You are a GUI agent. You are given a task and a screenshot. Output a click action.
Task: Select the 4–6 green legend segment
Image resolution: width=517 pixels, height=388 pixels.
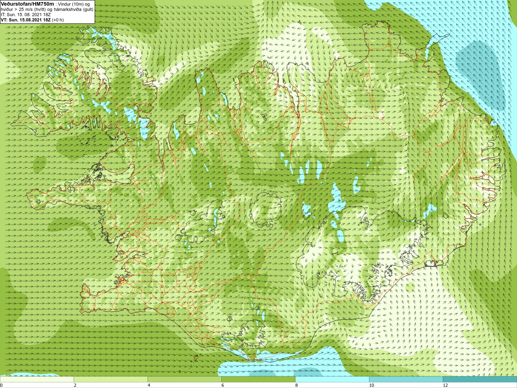185,380
